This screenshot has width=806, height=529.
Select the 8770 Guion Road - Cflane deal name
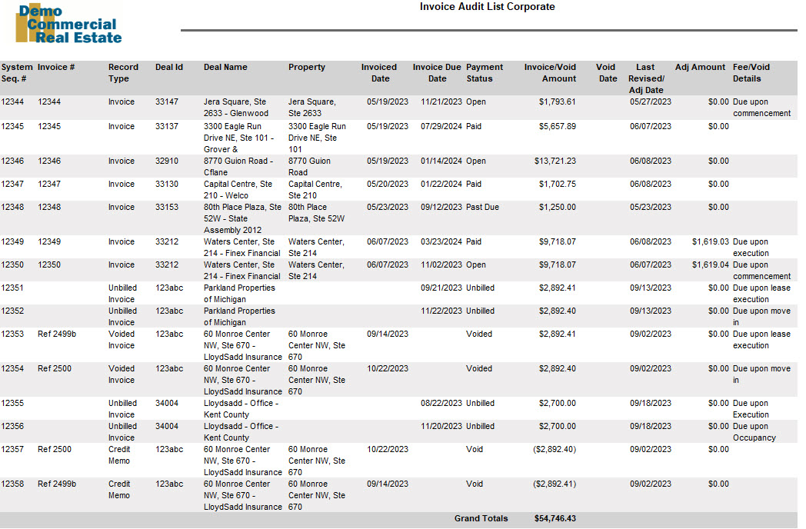[238, 167]
